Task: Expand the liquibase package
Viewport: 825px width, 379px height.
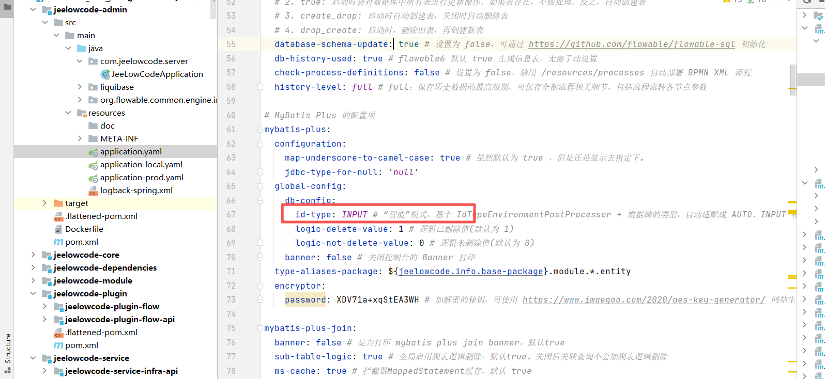Action: 80,87
